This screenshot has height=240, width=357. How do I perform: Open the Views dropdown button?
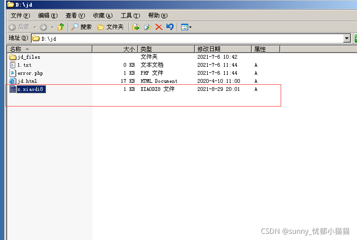point(186,27)
